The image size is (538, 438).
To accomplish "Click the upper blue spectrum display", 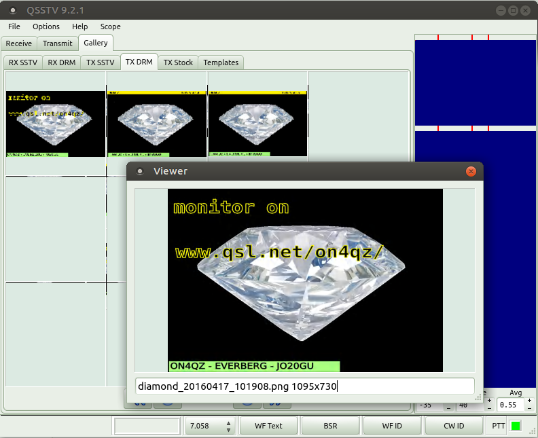I will tap(476, 83).
